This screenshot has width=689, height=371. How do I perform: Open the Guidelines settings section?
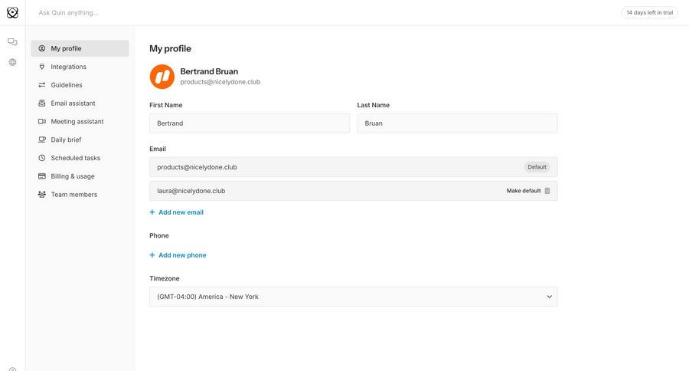coord(67,85)
